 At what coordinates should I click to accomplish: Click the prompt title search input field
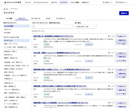[52, 27]
